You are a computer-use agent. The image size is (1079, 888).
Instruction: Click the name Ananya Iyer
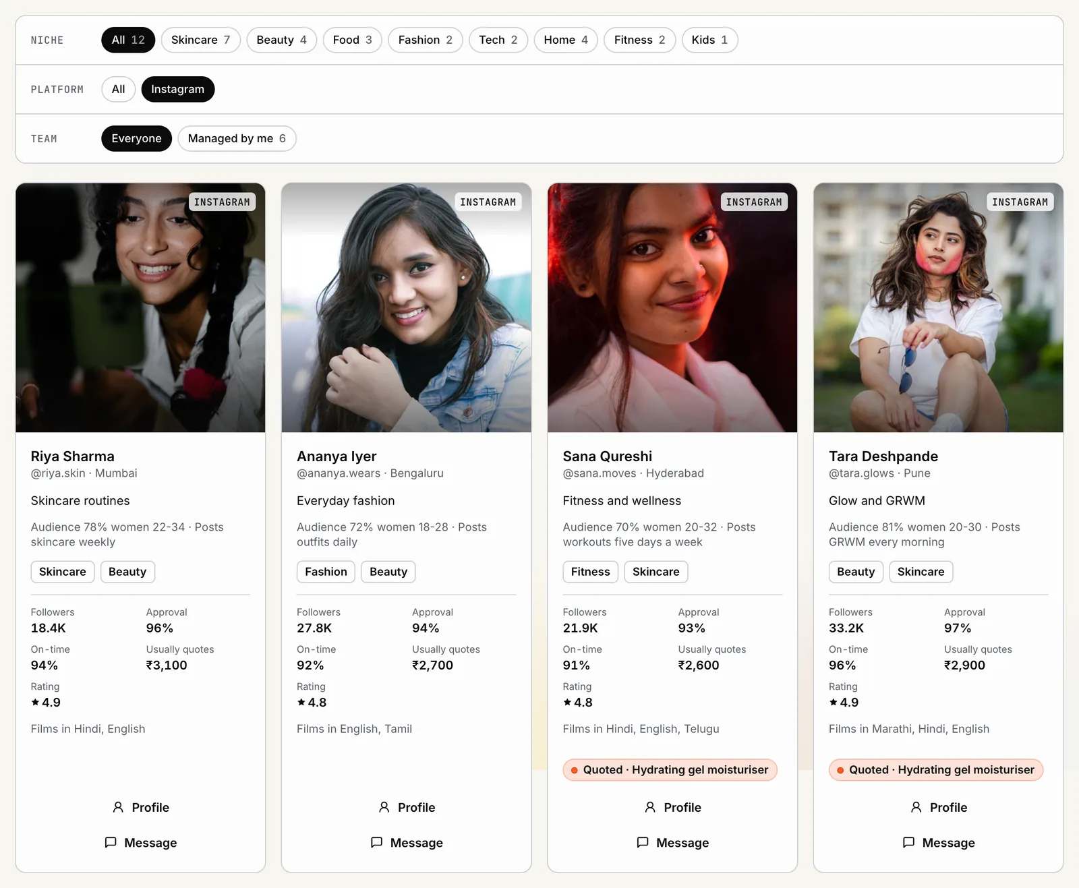(x=337, y=456)
